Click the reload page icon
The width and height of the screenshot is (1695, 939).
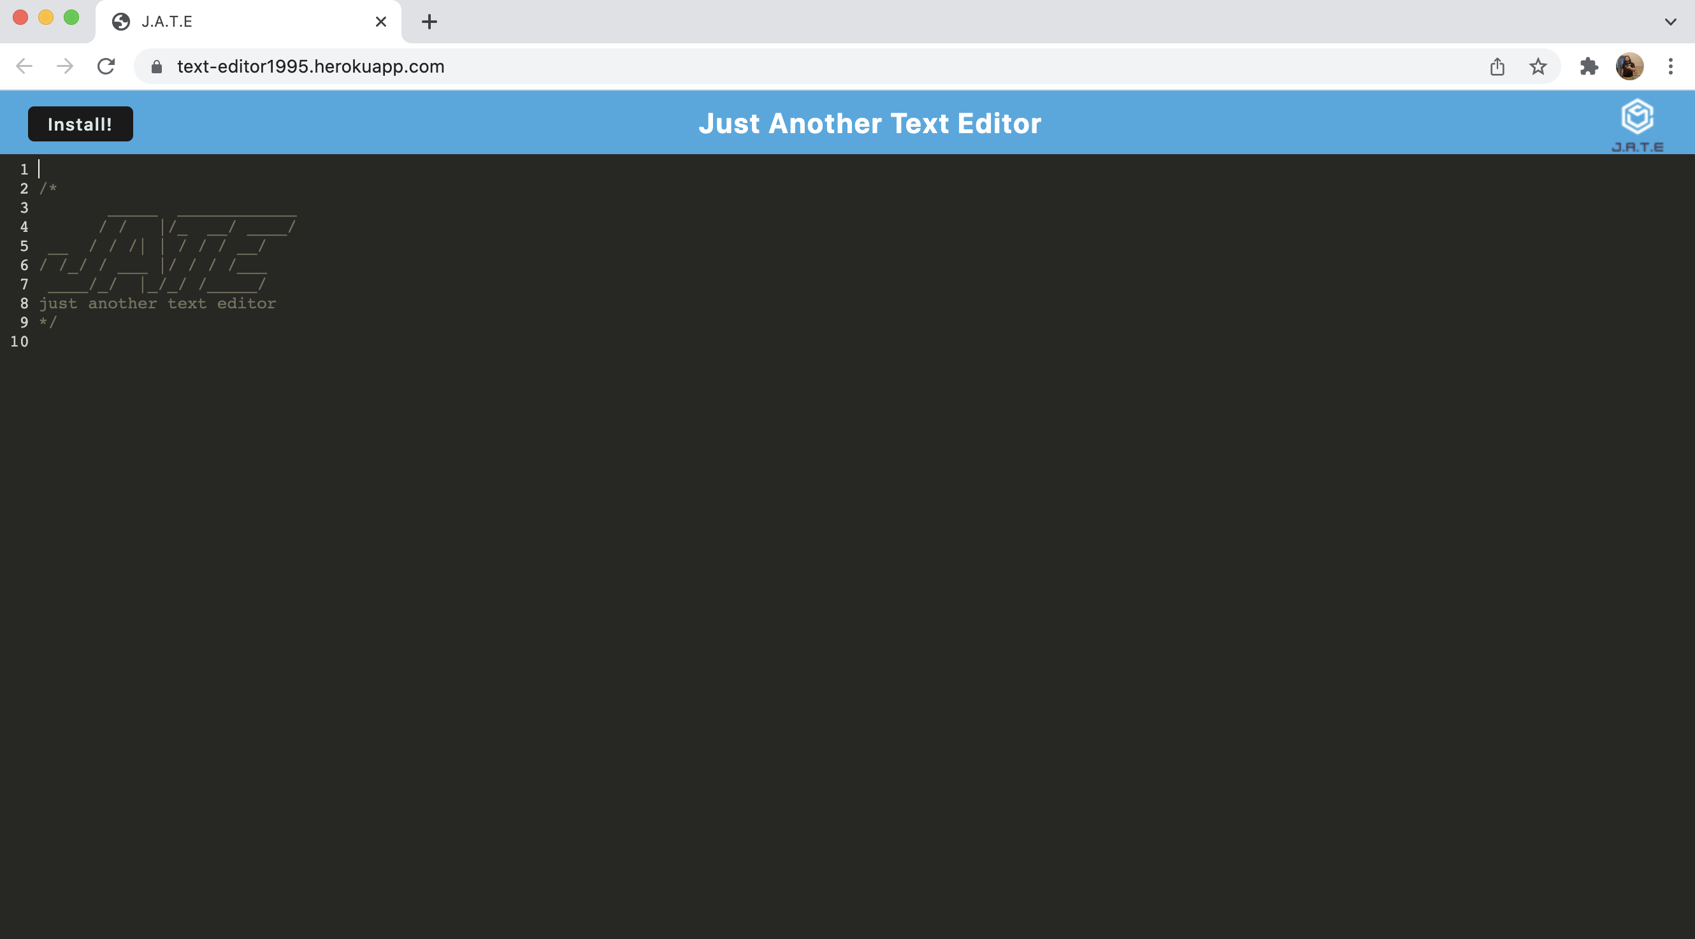click(x=106, y=66)
